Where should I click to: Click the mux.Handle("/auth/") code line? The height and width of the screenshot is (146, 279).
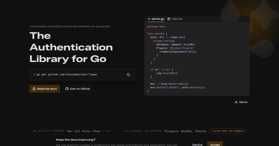[177, 87]
